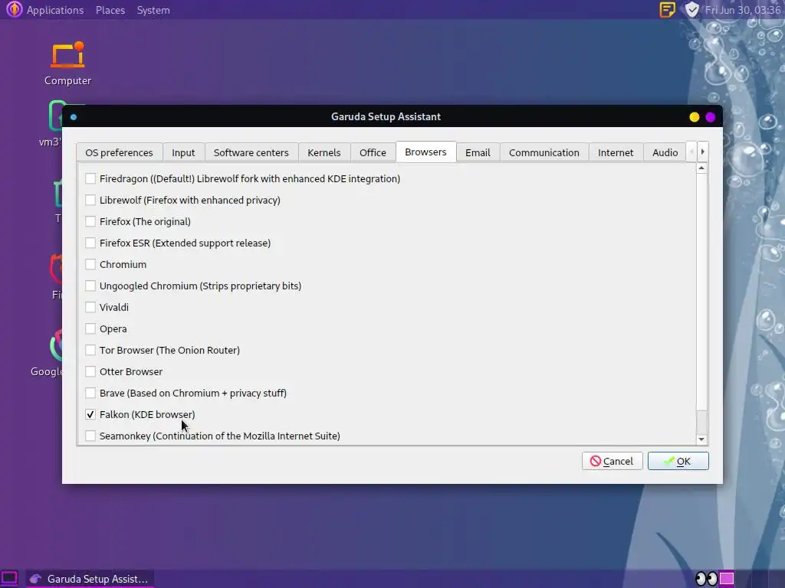Viewport: 785px width, 588px height.
Task: Open the Office tab
Action: [373, 152]
